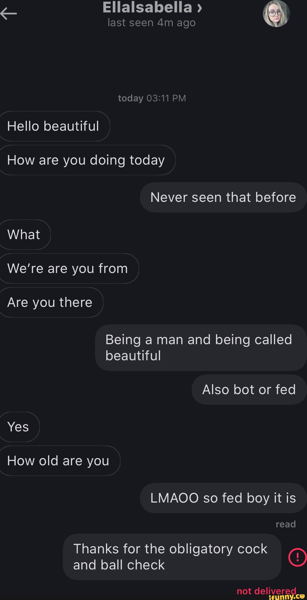Select the 'How are you doing today' message

click(x=86, y=160)
